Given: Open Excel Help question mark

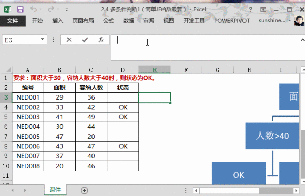Looking at the screenshot, I should click(x=251, y=9).
